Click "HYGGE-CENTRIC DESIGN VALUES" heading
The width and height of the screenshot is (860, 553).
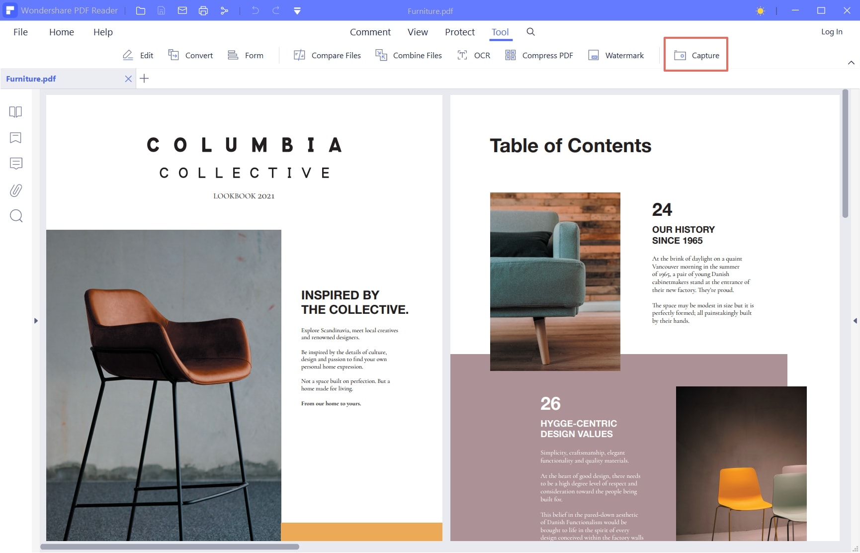tap(579, 429)
